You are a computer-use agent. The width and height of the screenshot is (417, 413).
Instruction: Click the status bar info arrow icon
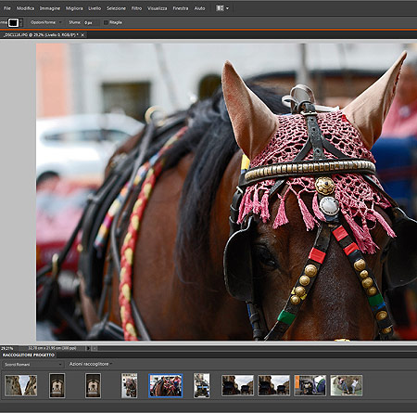click(88, 348)
